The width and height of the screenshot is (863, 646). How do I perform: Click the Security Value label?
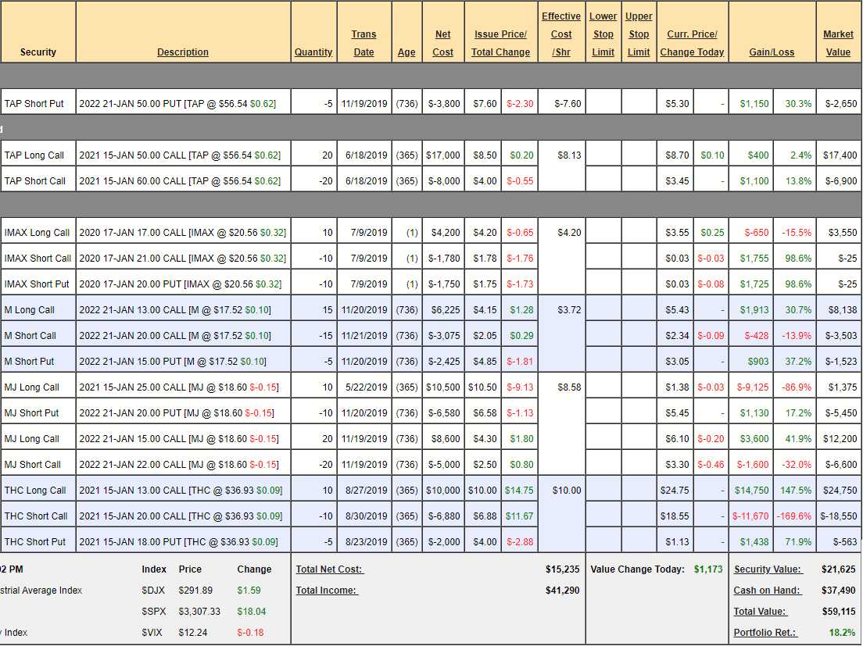coord(768,569)
